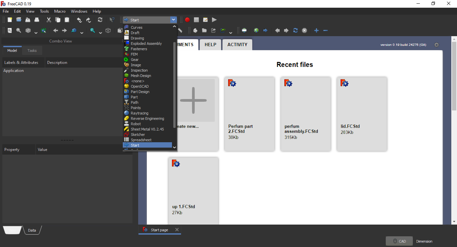Open lid.FCStd recent file card
This screenshot has width=457, height=247.
click(362, 114)
